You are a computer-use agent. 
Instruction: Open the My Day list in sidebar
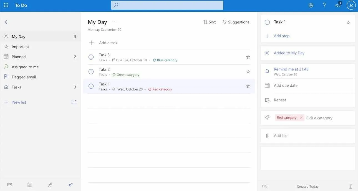[41, 36]
